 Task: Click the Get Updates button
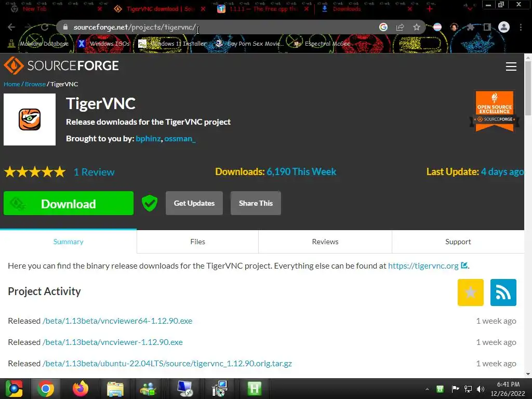click(194, 203)
